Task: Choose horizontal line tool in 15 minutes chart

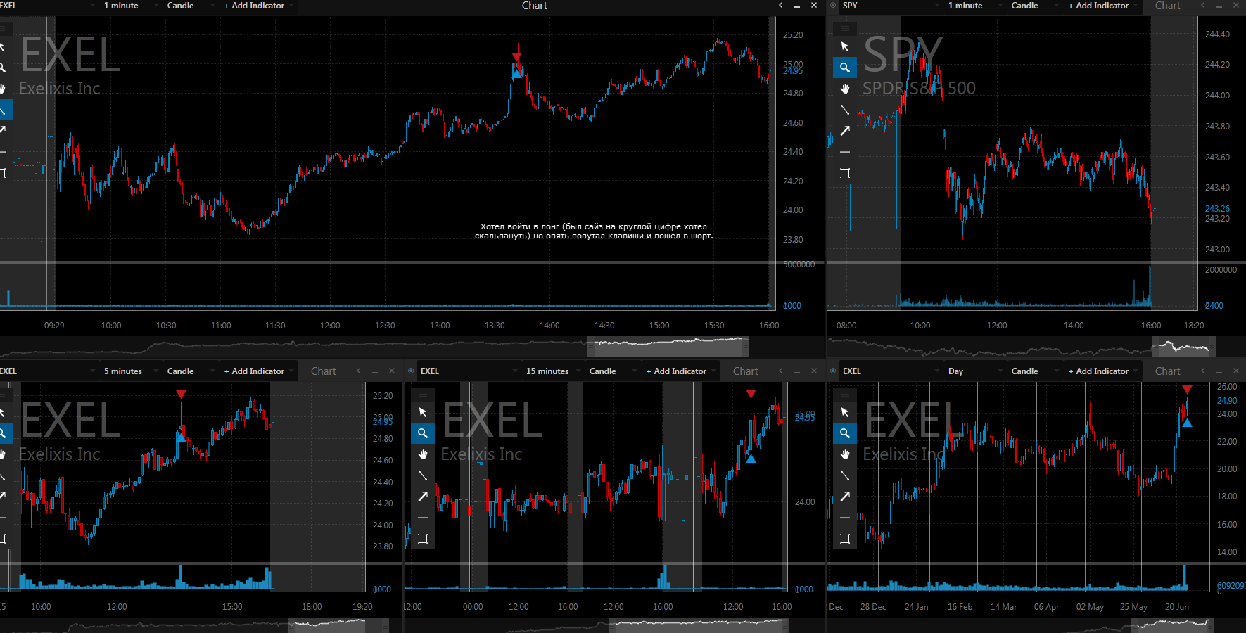Action: pyautogui.click(x=423, y=518)
